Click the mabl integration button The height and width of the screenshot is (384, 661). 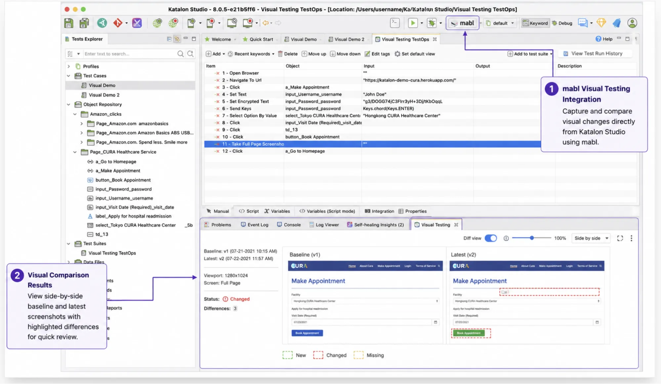point(462,23)
